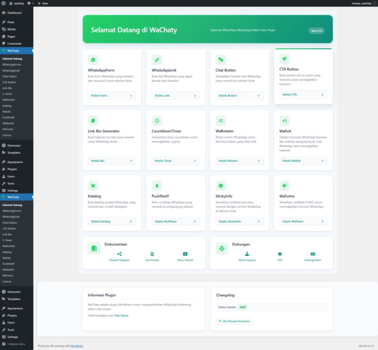Click the Versi 1.1.5 badge in banner
378x350 pixels.
[316, 31]
